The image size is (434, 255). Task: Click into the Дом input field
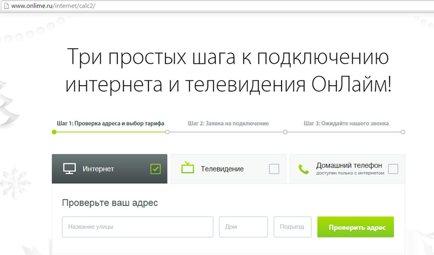point(243,227)
